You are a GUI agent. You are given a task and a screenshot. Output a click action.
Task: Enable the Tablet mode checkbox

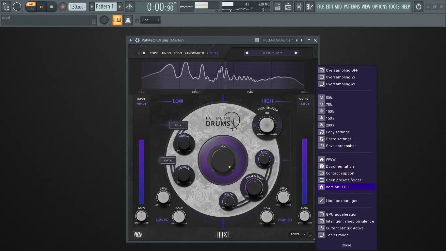(x=322, y=235)
